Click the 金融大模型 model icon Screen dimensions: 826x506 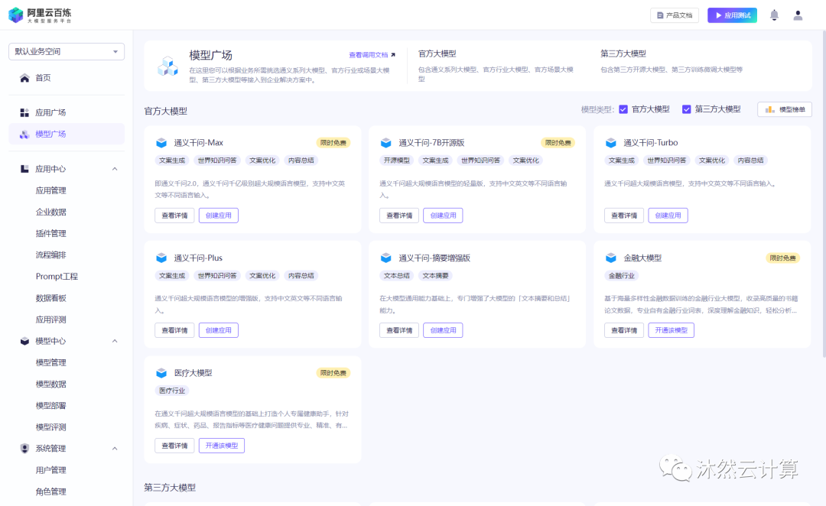611,258
